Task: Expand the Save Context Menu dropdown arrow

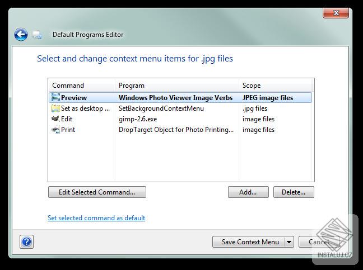Action: point(289,242)
